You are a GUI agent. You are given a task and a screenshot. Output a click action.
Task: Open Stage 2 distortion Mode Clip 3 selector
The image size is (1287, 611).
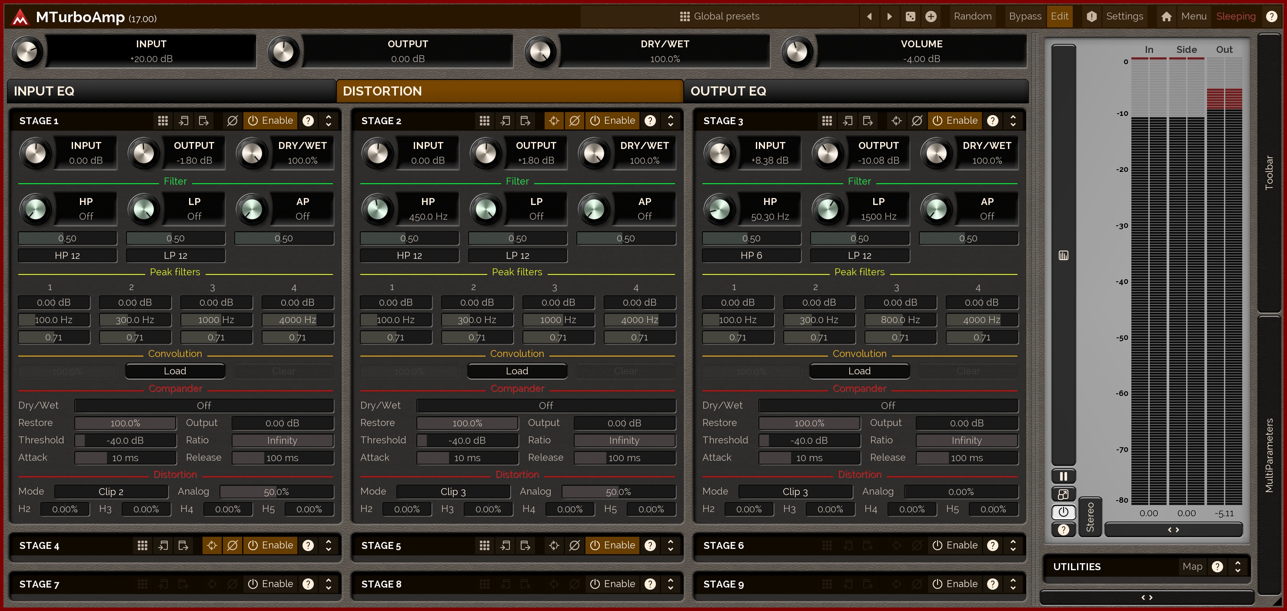pos(452,492)
